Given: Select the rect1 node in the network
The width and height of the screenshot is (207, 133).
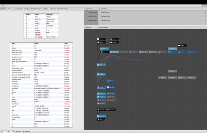Looking at the screenshot, I should pos(101,39).
